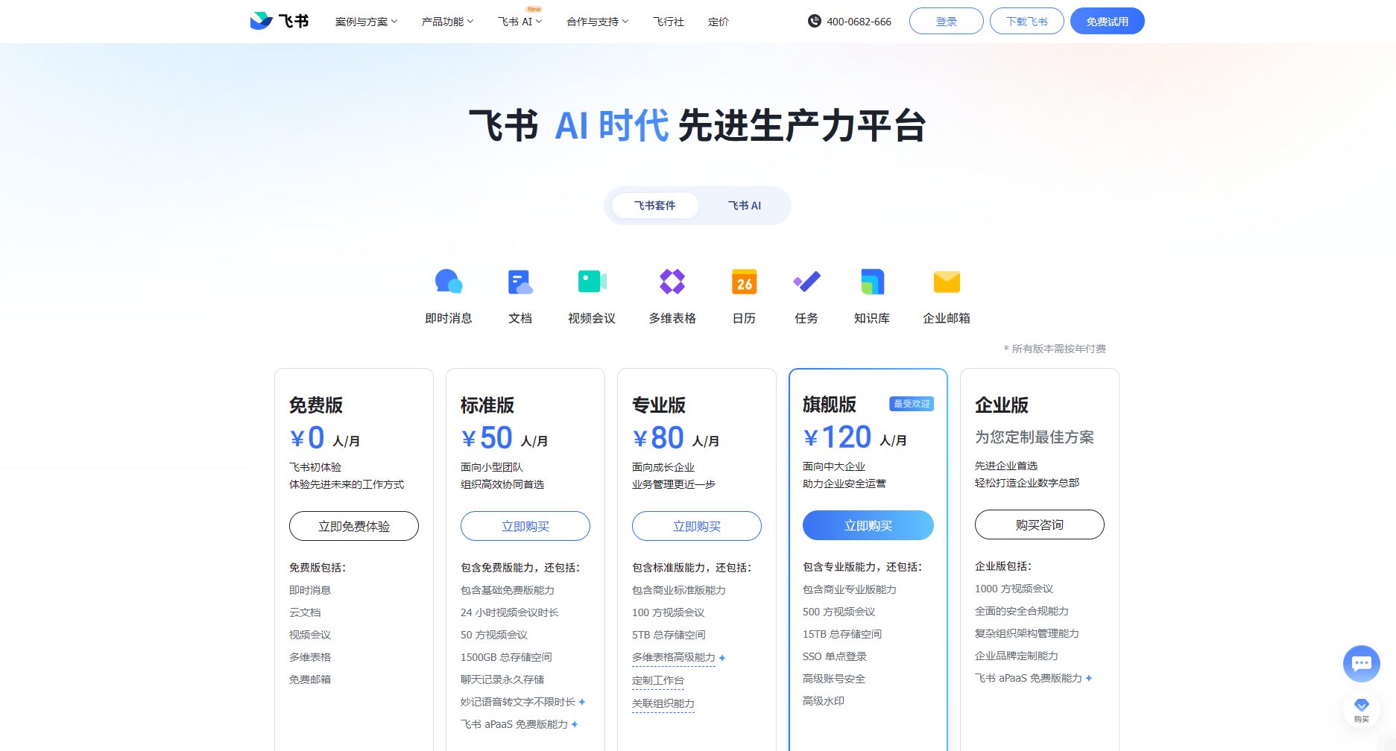Click the 飞书 logo in top bar

click(279, 20)
